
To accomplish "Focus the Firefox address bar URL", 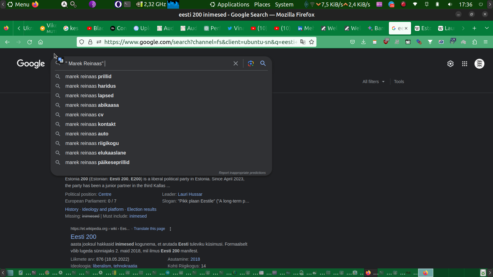I will tap(200, 42).
